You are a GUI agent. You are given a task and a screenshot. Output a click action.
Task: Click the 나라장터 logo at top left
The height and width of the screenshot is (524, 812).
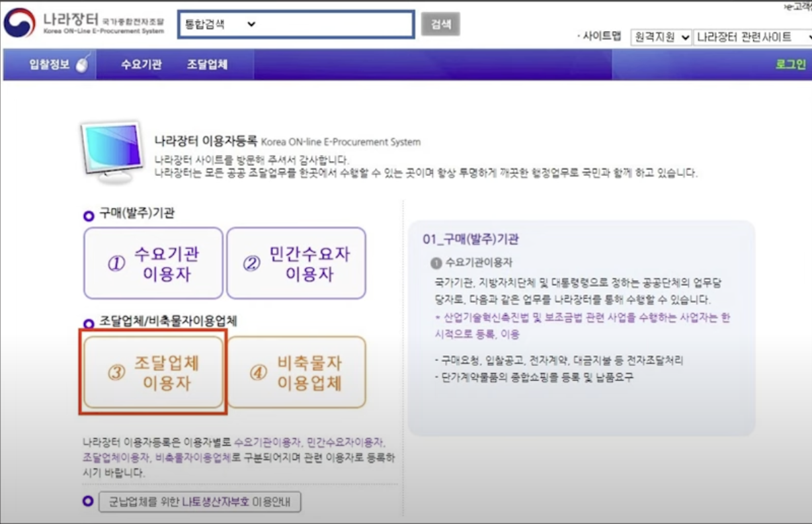85,22
